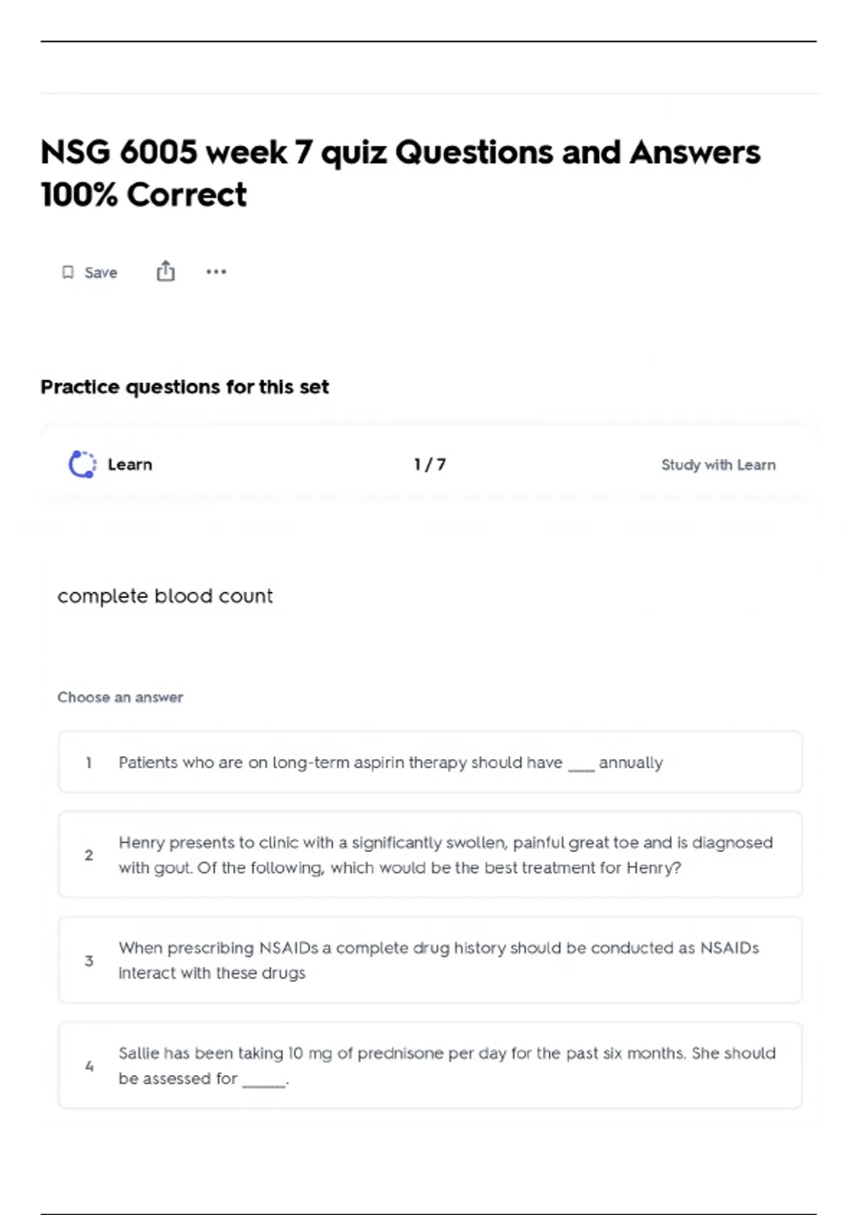Choose the Henry gout treatment answer

445,855
